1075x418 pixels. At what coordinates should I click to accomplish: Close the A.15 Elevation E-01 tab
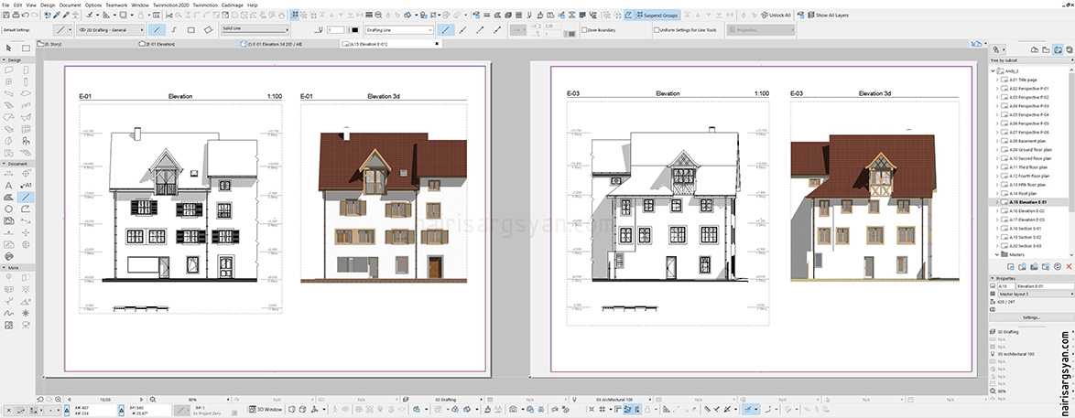(x=438, y=44)
